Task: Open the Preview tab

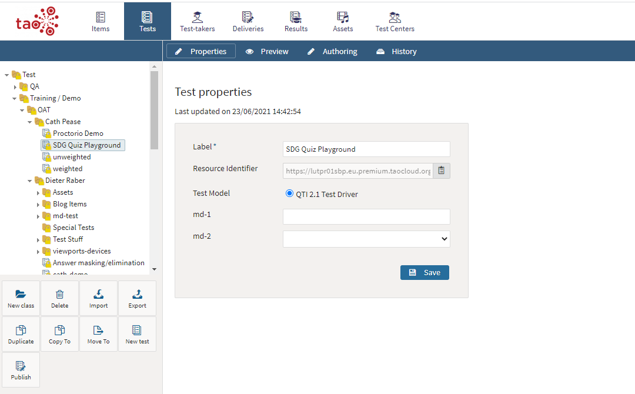Action: click(x=267, y=51)
